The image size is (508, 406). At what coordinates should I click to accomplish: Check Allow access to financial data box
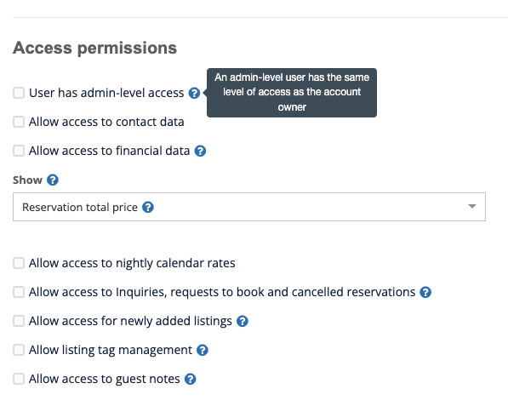point(19,151)
